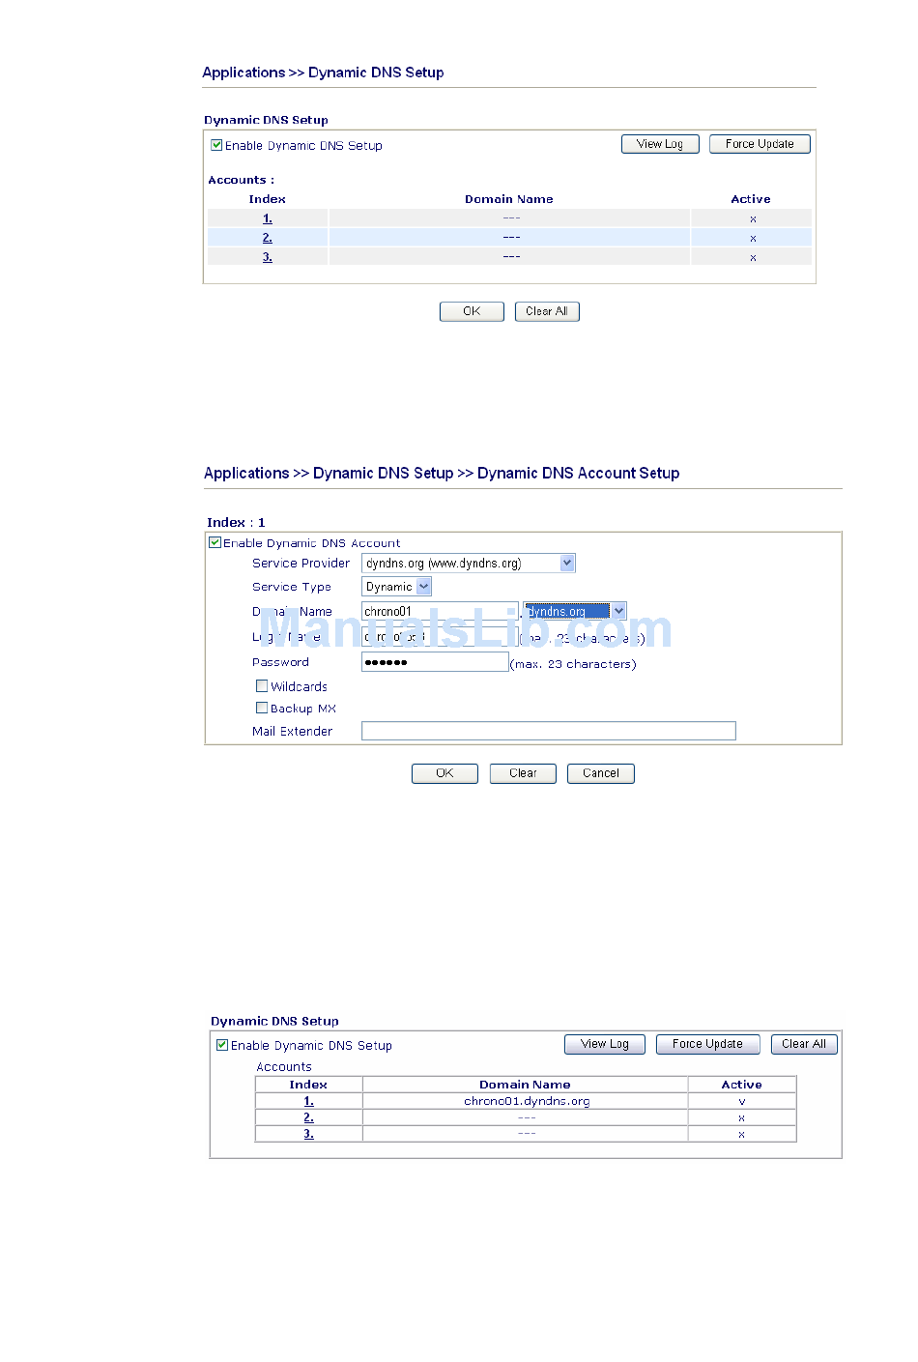The height and width of the screenshot is (1362, 918).
Task: Toggle Enable Dynamic DNS Account checkbox
Action: 215,542
